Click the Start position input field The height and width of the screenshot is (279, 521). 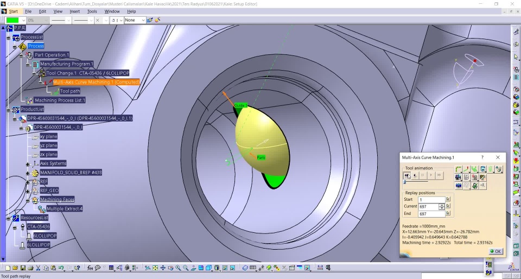pos(431,200)
